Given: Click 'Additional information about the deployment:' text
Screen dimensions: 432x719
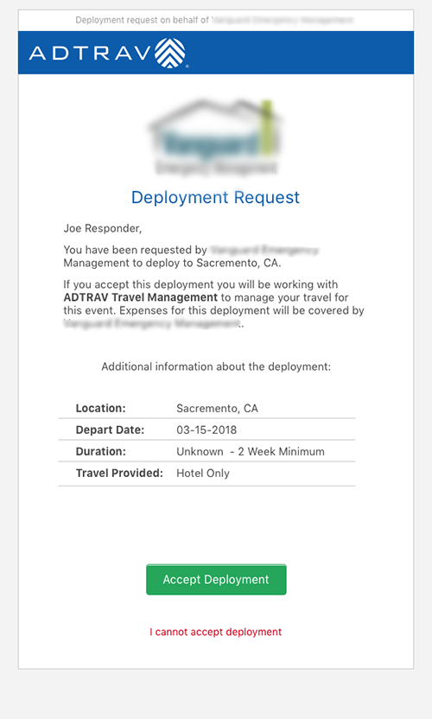Looking at the screenshot, I should tap(216, 366).
